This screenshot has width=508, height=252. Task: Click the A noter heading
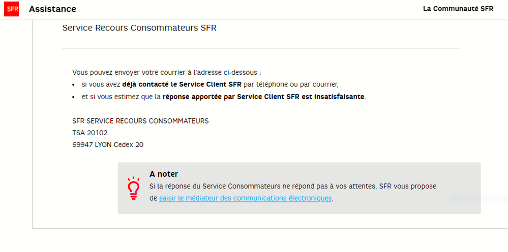click(x=164, y=174)
